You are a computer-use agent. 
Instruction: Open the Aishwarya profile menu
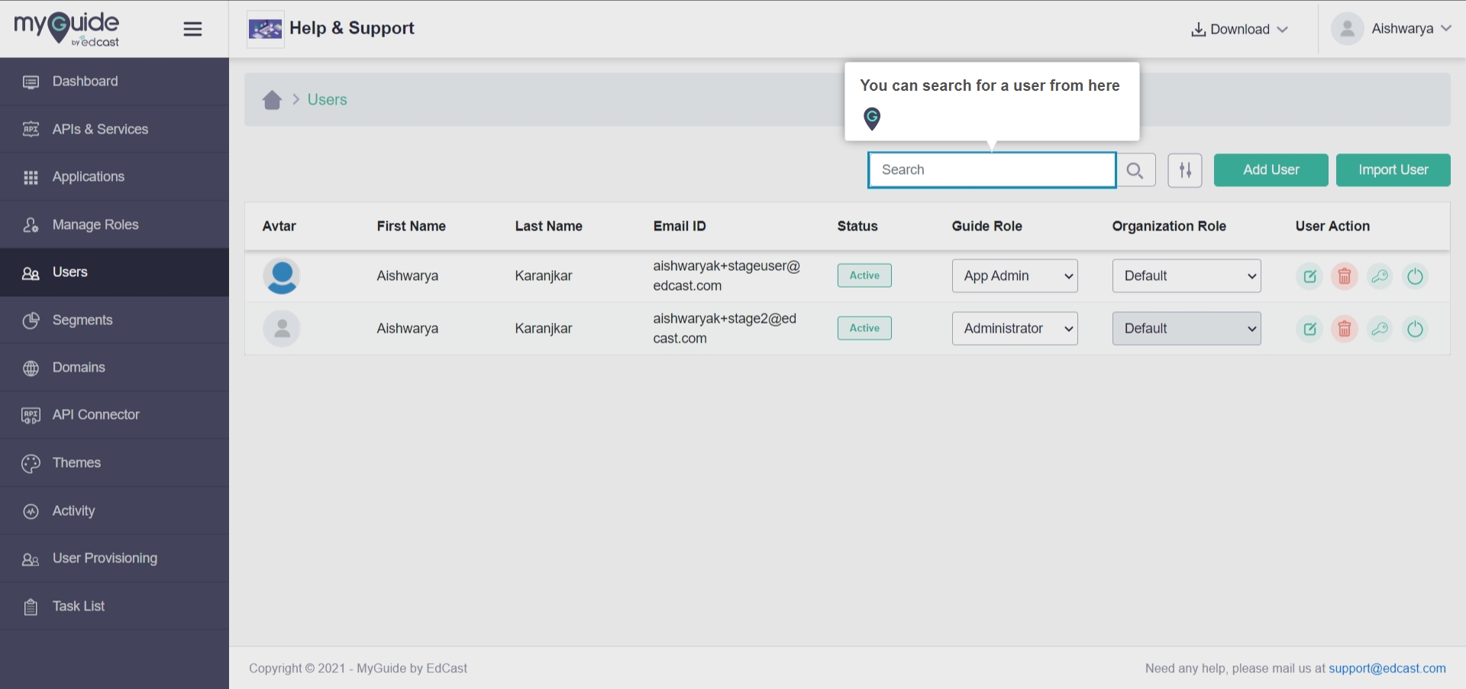point(1392,29)
